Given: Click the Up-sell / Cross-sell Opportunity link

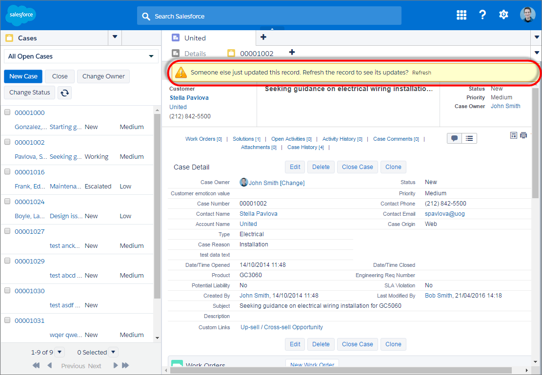Looking at the screenshot, I should (281, 327).
